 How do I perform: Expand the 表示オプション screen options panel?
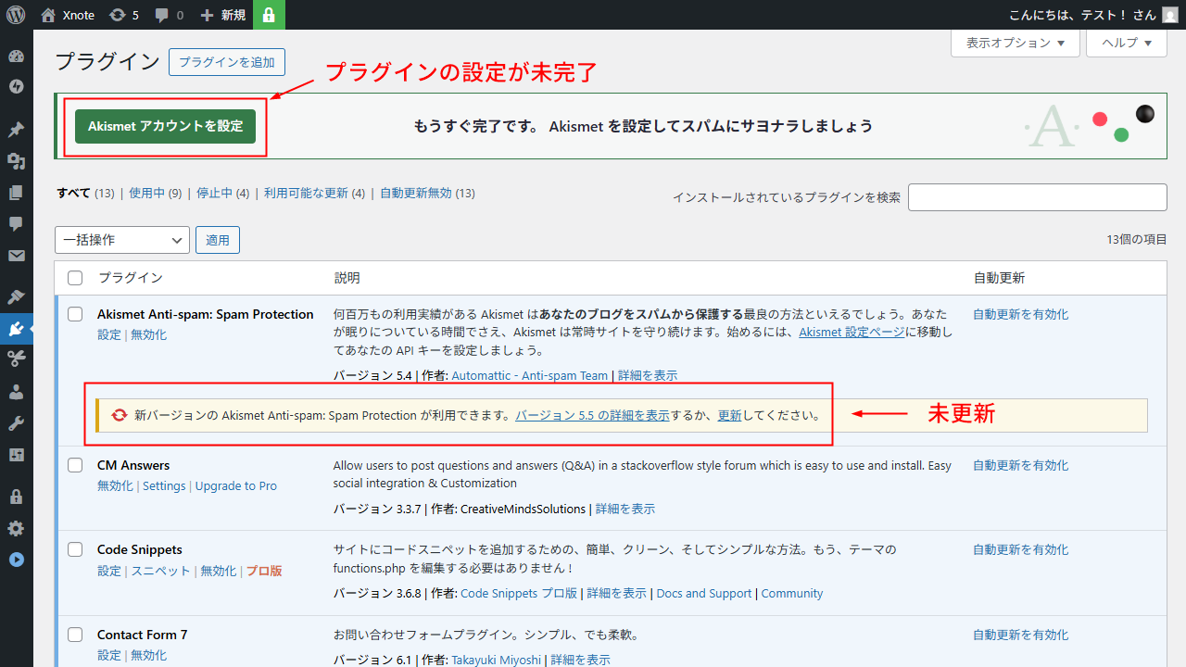coord(1016,43)
